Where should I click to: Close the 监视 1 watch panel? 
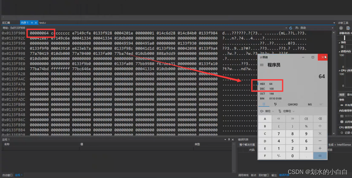pos(233,140)
